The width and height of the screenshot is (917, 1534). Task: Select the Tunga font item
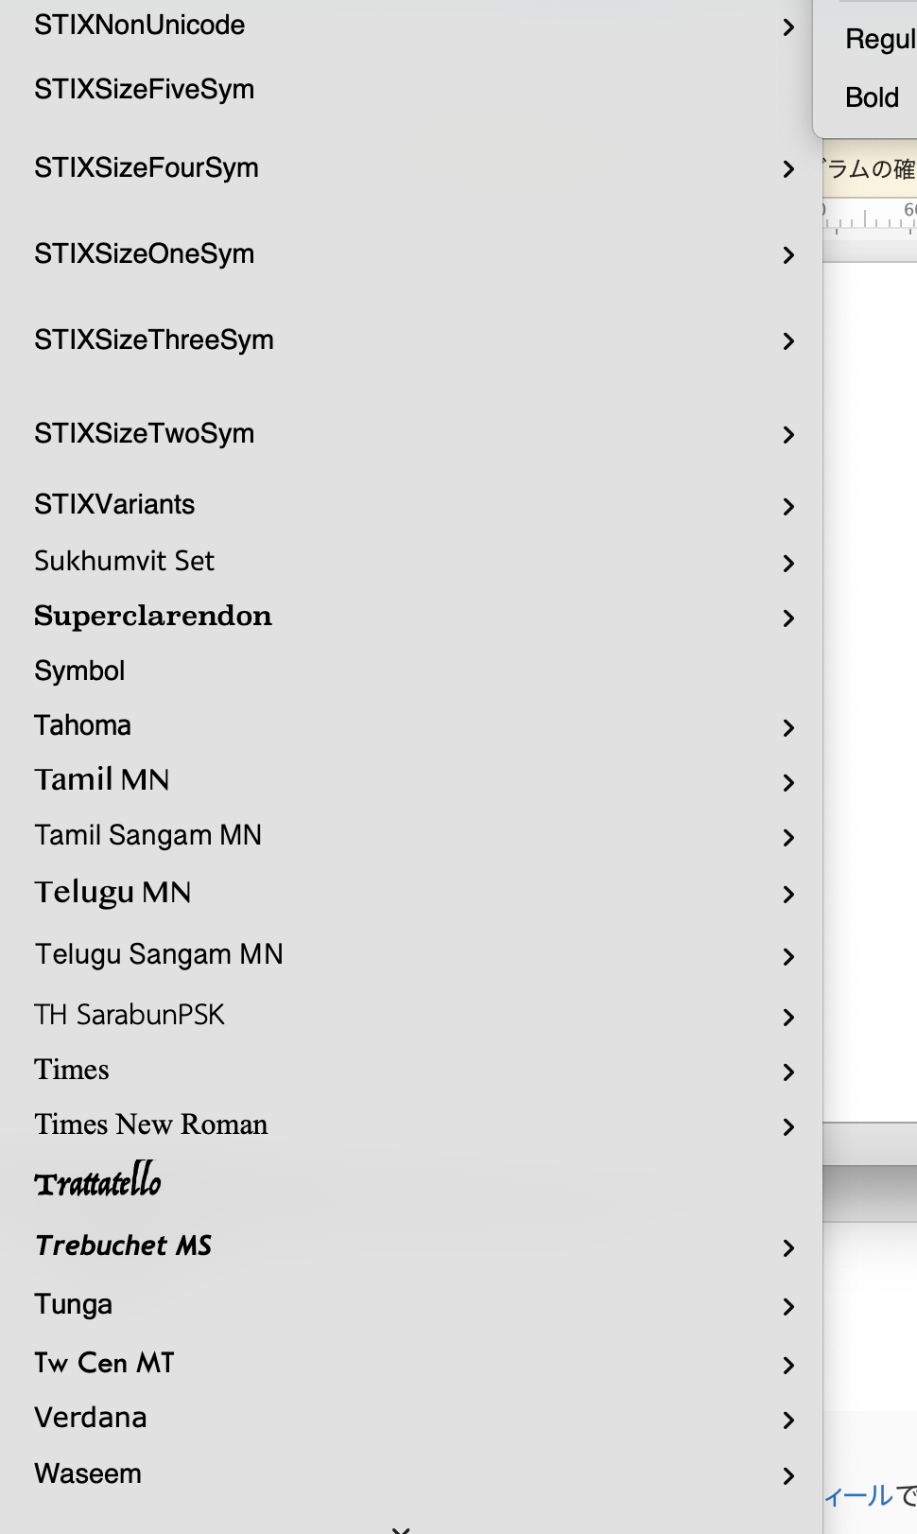coord(74,1304)
